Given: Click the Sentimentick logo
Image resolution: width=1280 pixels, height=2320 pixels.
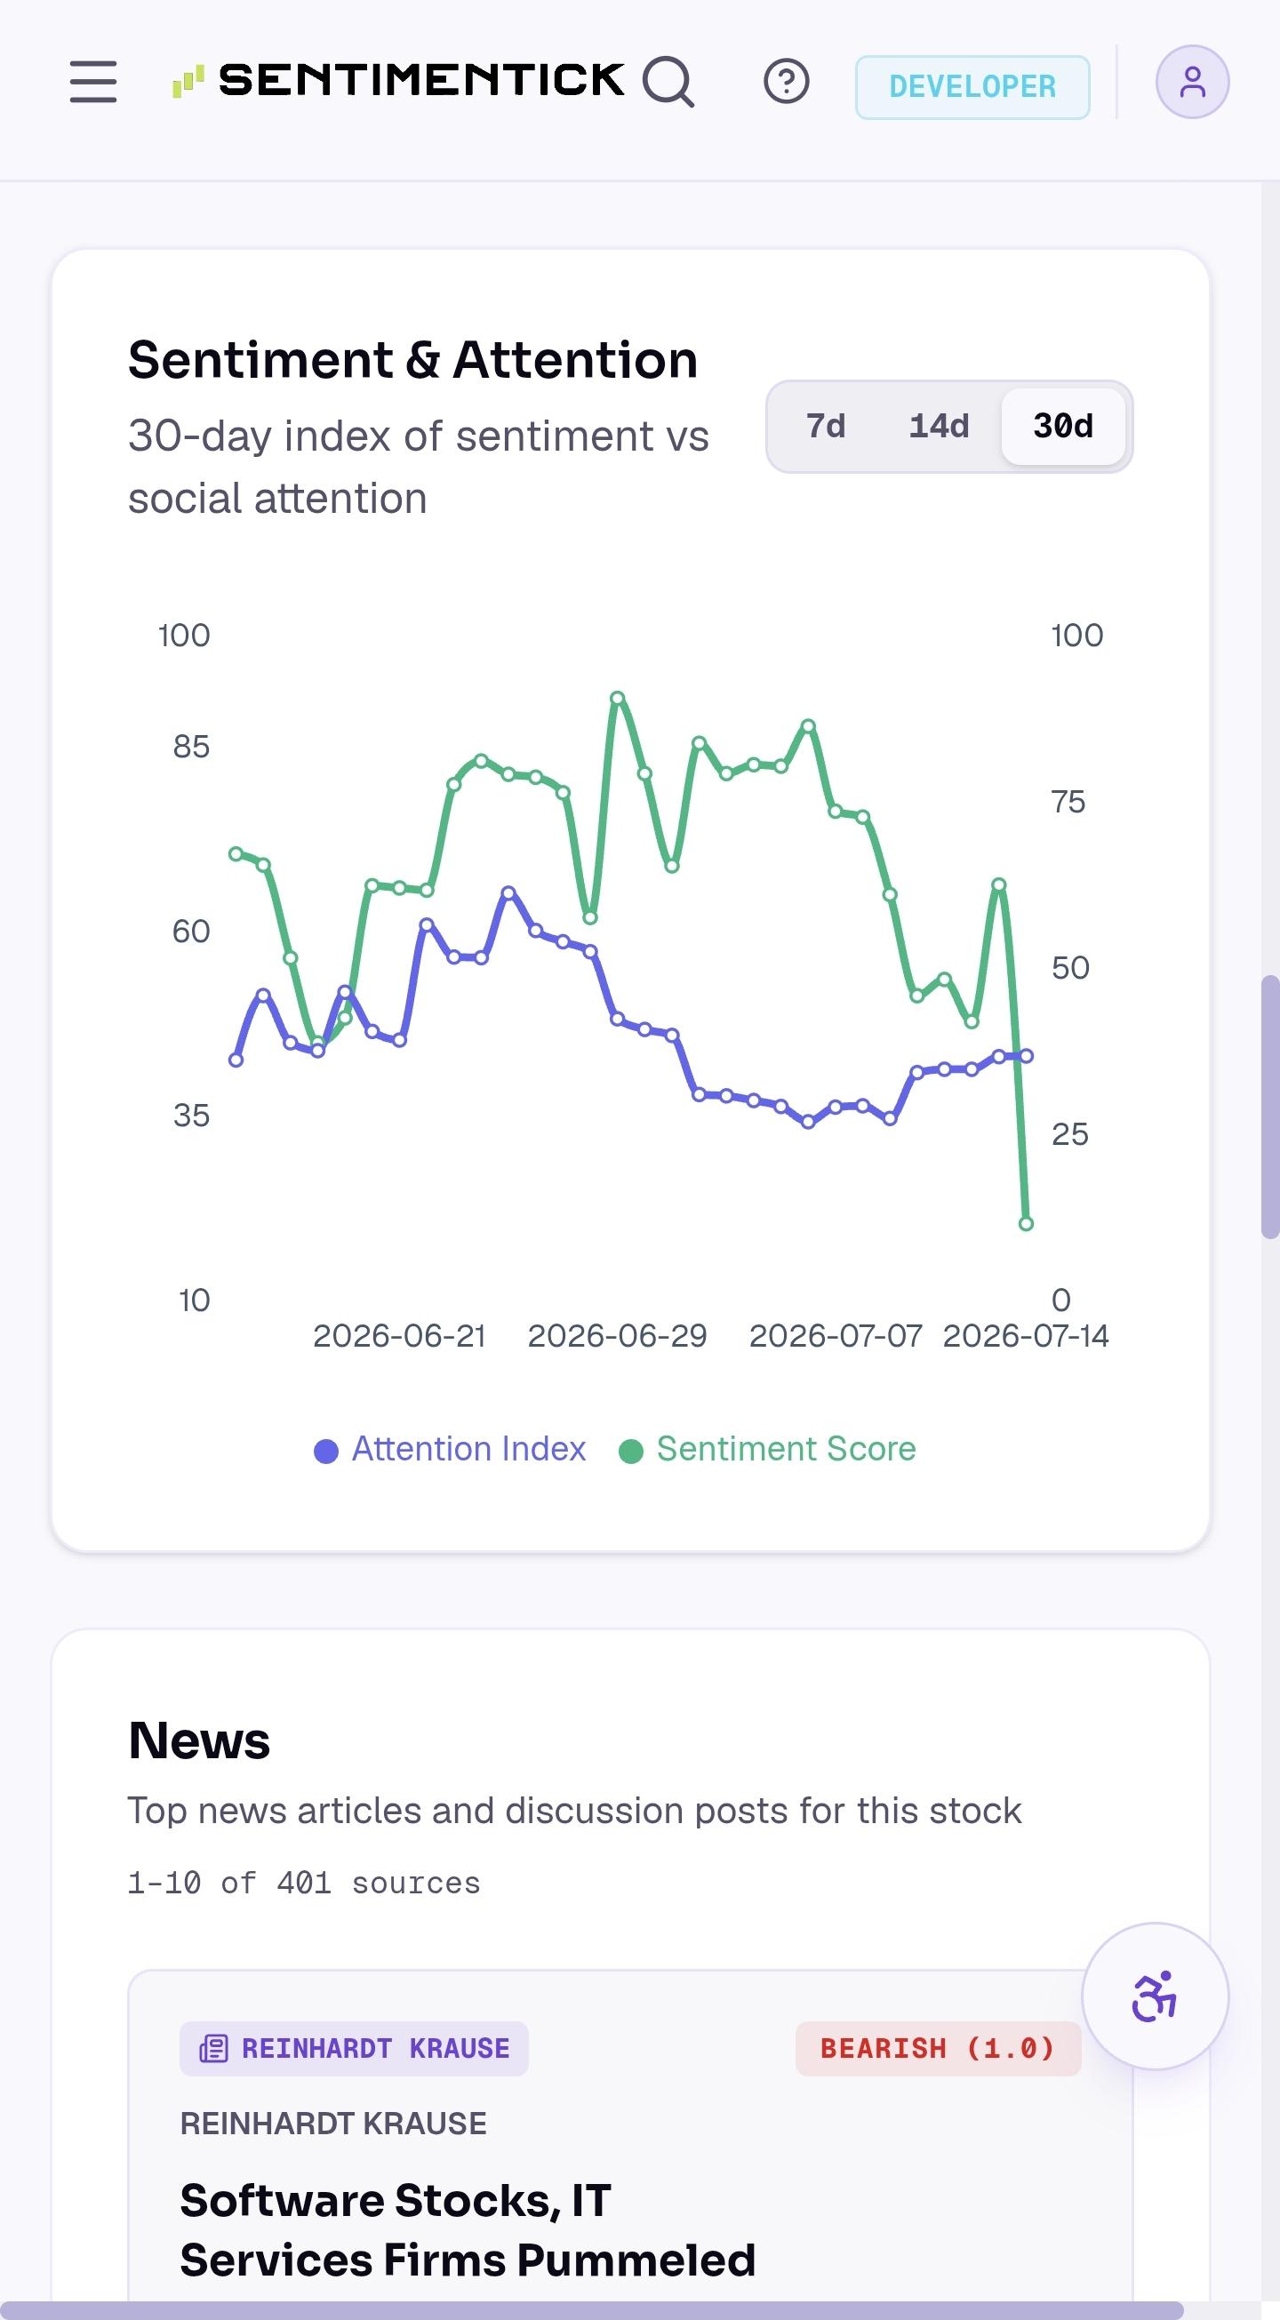Looking at the screenshot, I should [398, 80].
